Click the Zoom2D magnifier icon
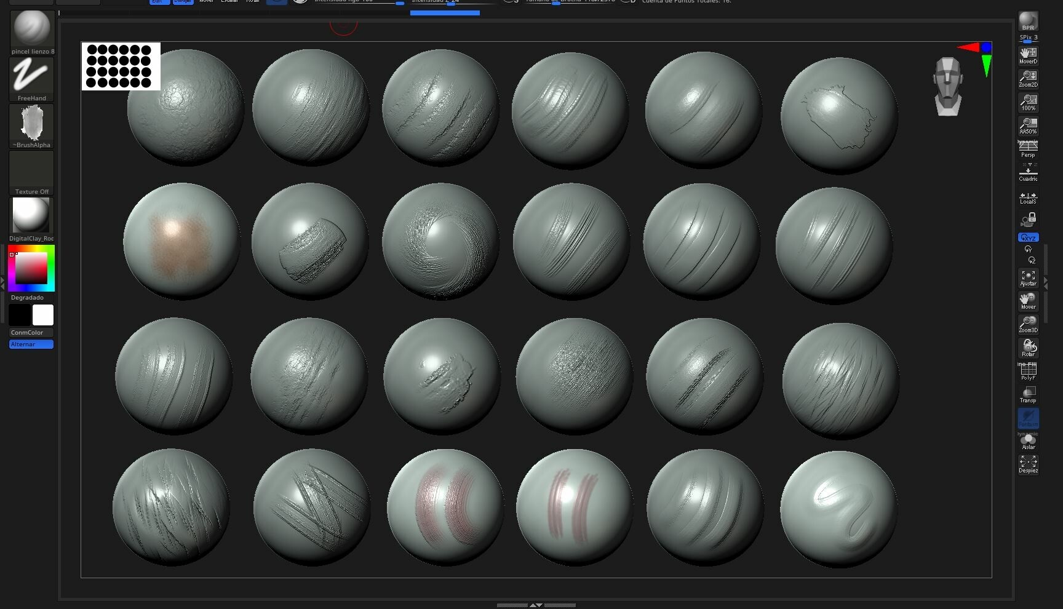The image size is (1063, 609). pyautogui.click(x=1028, y=77)
